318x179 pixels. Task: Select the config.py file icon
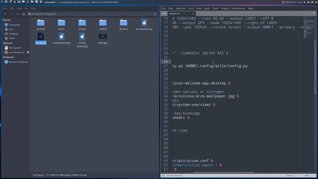(x=41, y=37)
